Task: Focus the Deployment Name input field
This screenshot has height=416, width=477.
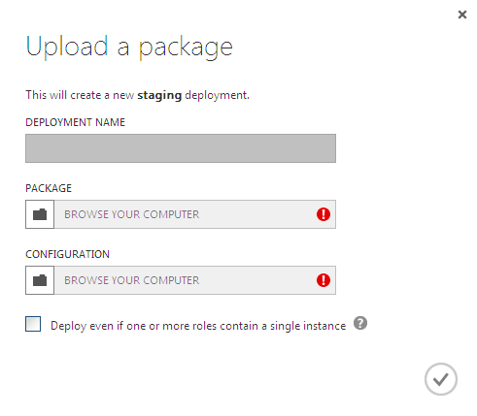Action: (181, 148)
